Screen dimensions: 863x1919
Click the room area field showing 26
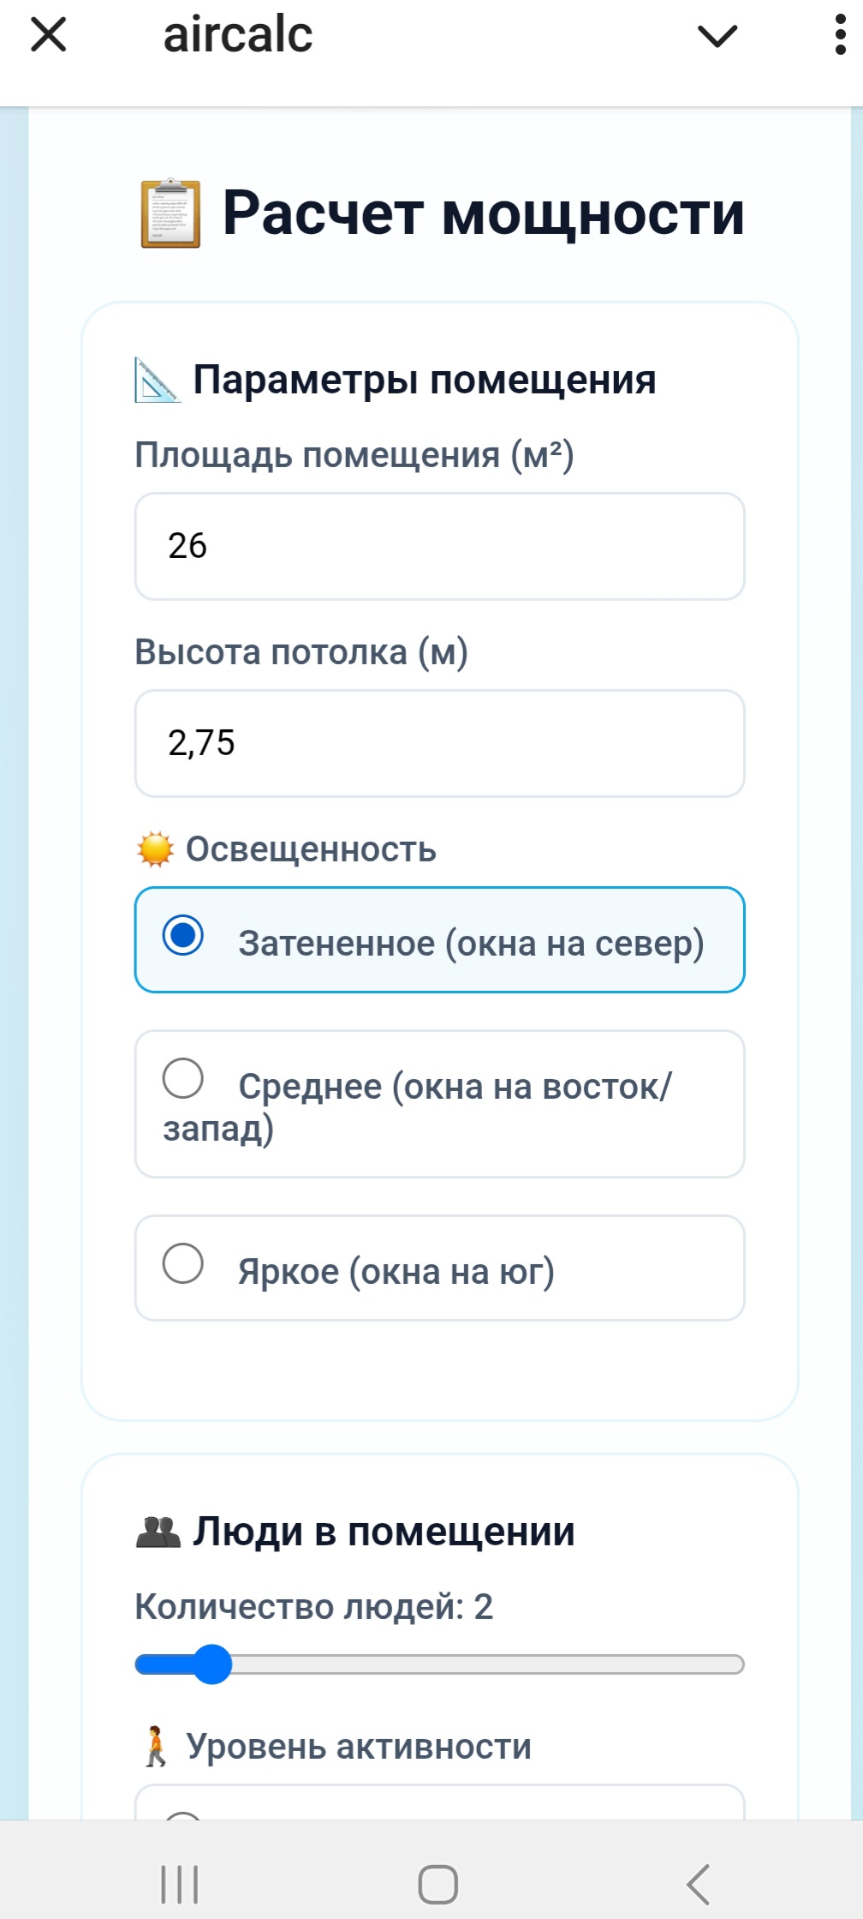438,546
